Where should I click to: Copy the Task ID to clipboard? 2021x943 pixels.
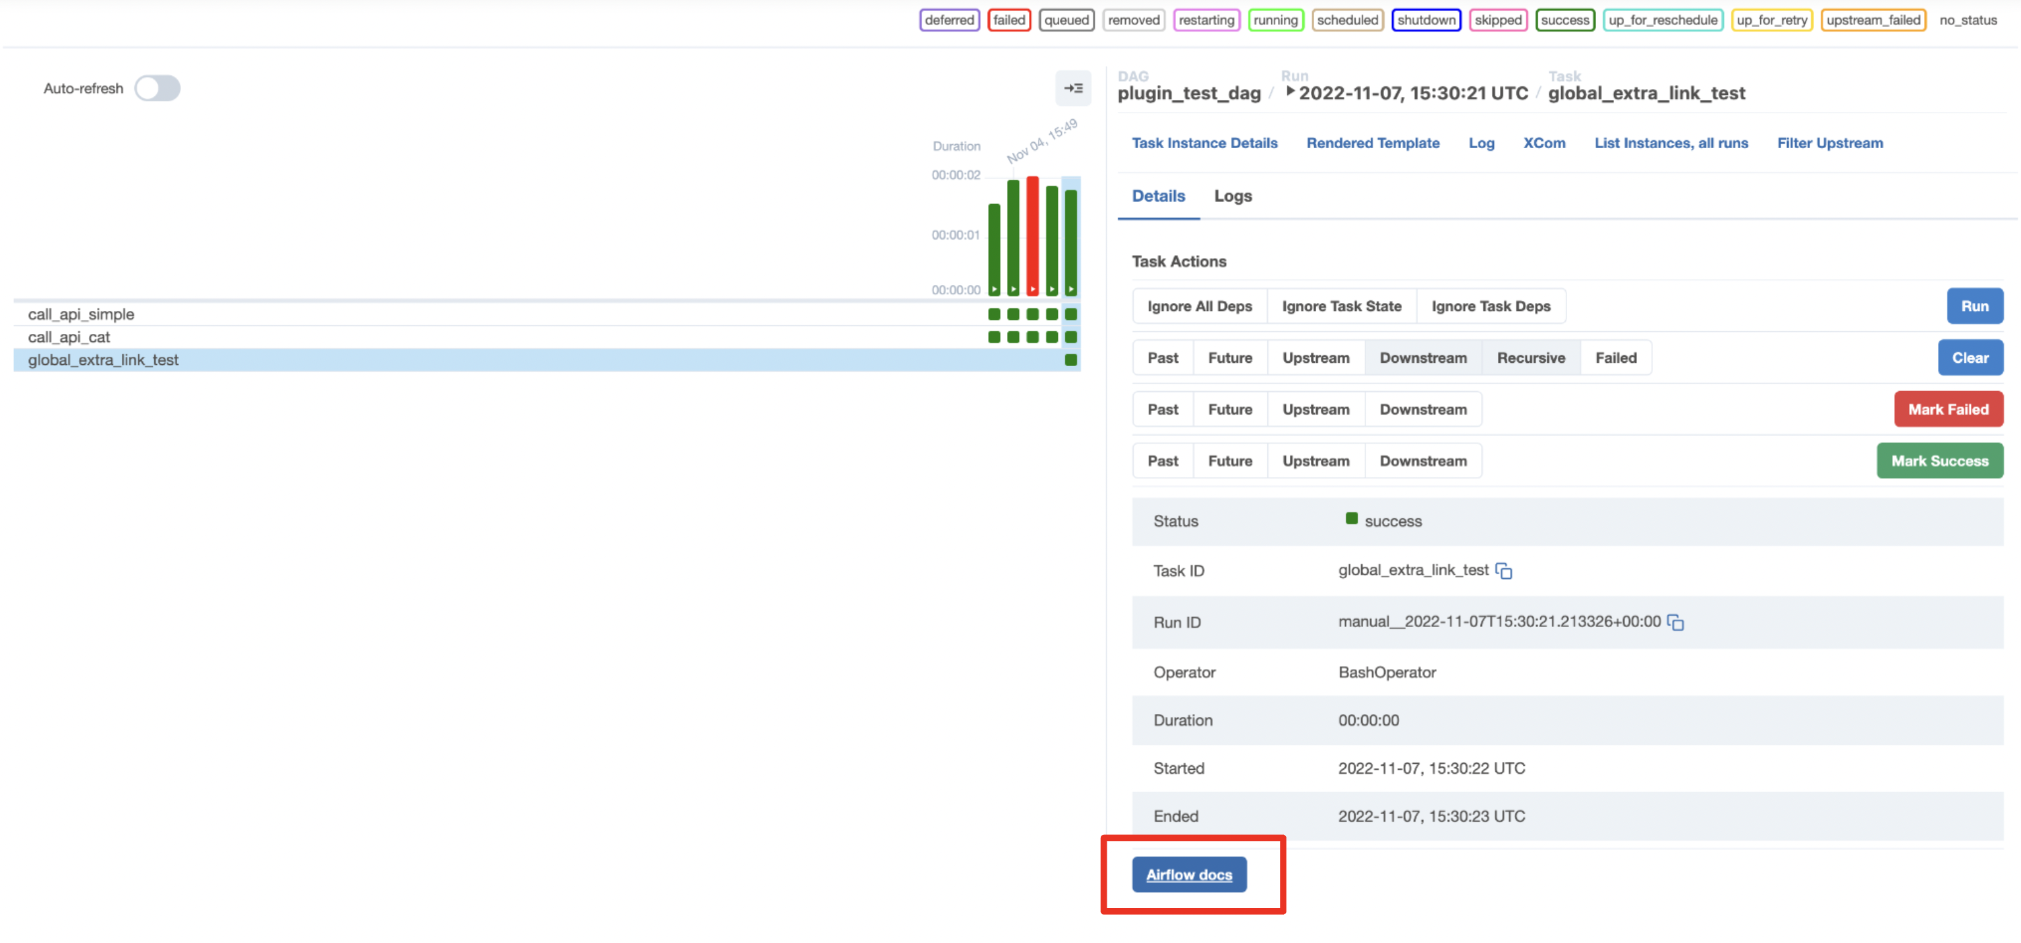click(x=1504, y=571)
